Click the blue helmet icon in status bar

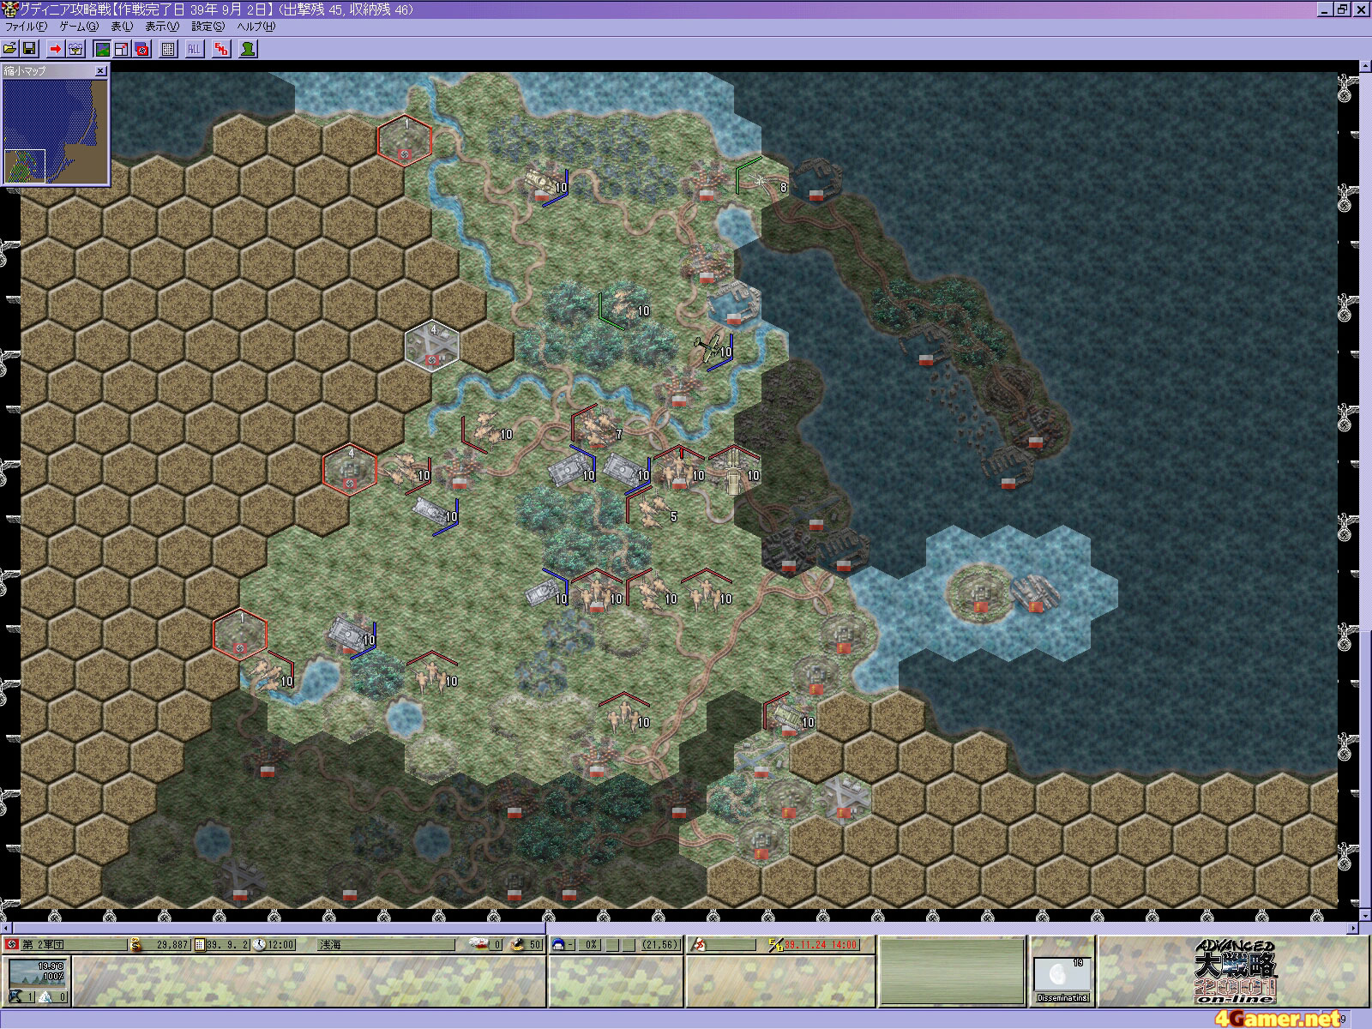557,945
